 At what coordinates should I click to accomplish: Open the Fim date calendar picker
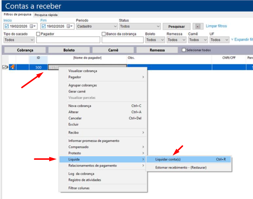pyautogui.click(x=69, y=26)
